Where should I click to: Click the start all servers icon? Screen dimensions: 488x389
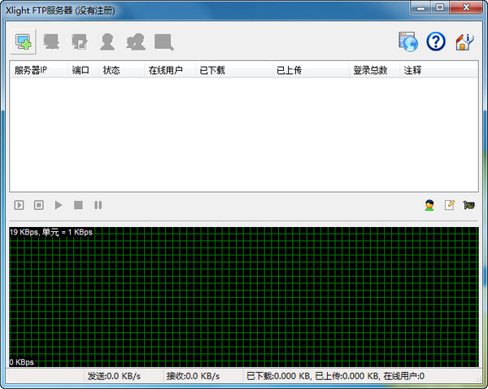19,205
